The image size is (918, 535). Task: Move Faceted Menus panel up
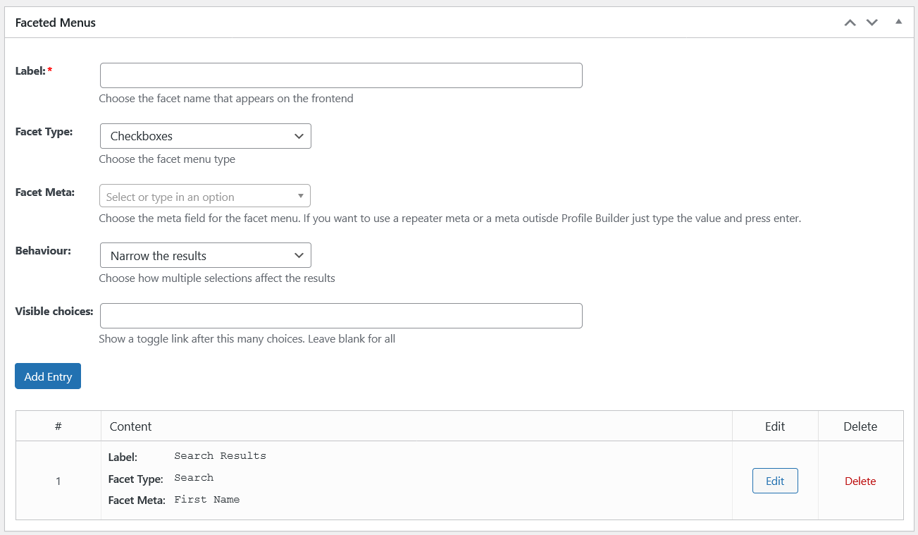pos(850,23)
